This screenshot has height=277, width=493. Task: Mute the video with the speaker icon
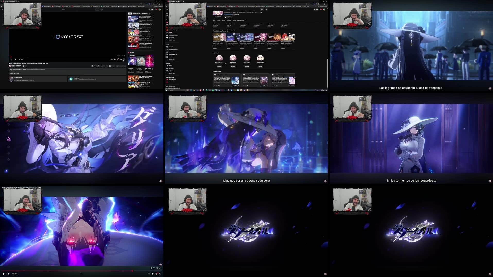pos(15,59)
